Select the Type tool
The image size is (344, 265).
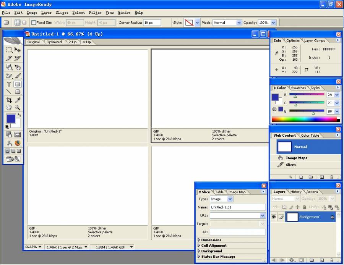point(9,84)
